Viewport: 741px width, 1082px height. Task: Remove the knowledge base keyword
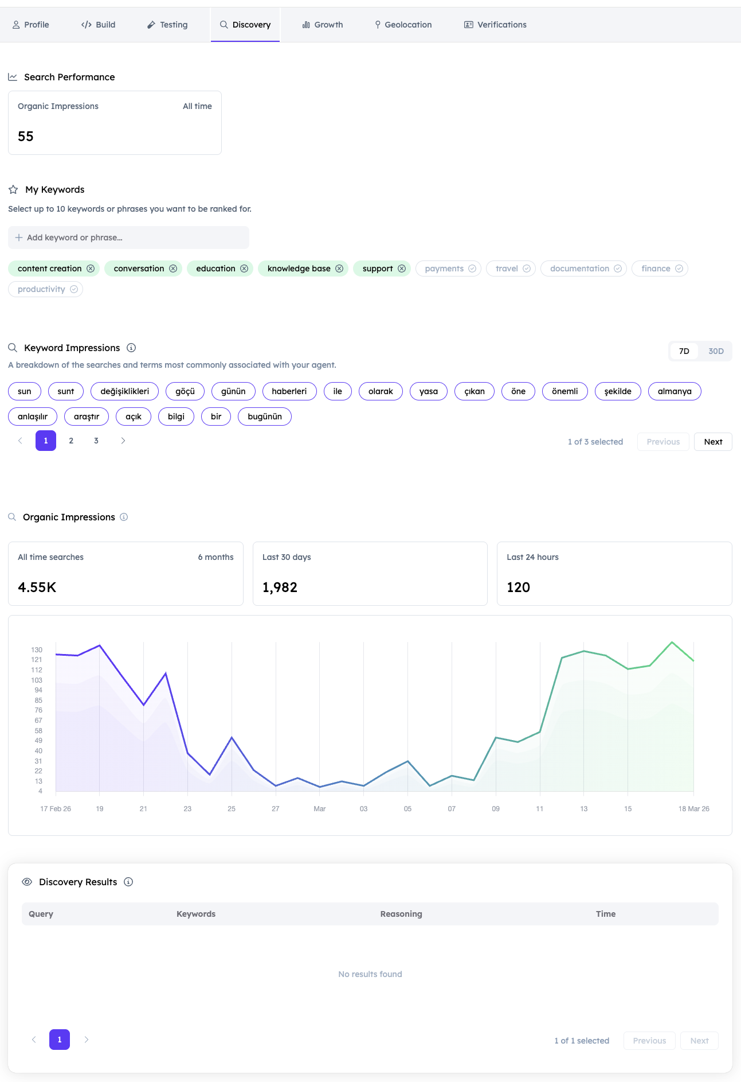[339, 268]
